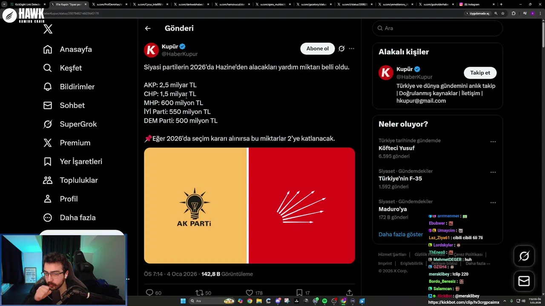Click the kickbot.com clip link in chat
The width and height of the screenshot is (545, 306).
[x=464, y=303]
